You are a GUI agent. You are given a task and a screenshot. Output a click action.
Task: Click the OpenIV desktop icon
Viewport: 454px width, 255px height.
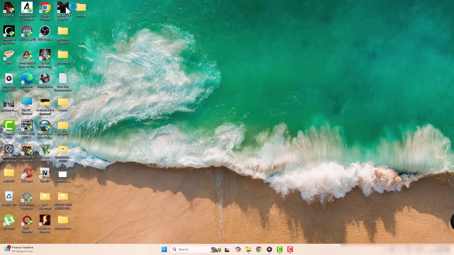tap(45, 174)
